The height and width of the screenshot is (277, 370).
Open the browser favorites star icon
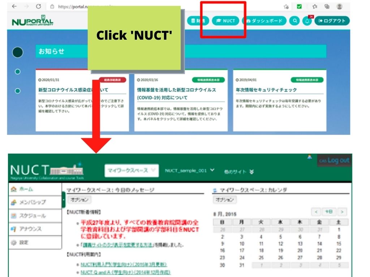(315, 6)
